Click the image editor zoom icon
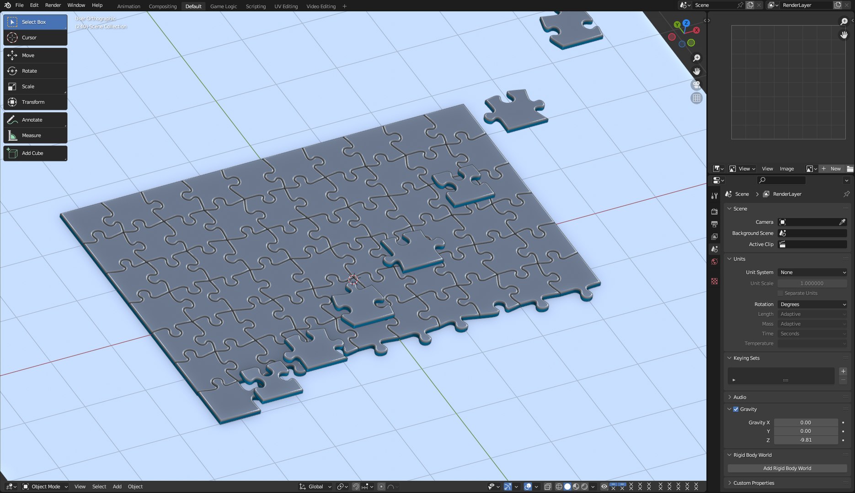The image size is (855, 493). click(x=844, y=21)
